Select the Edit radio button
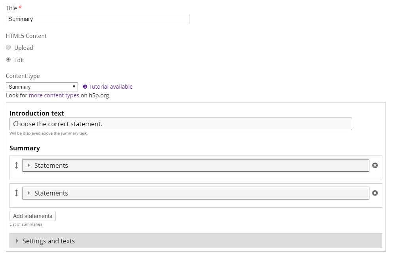The image size is (393, 260). point(8,60)
